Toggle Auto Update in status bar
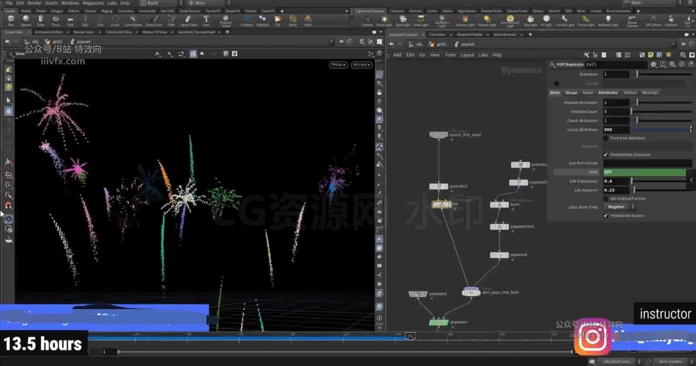The height and width of the screenshot is (366, 696). click(x=670, y=362)
